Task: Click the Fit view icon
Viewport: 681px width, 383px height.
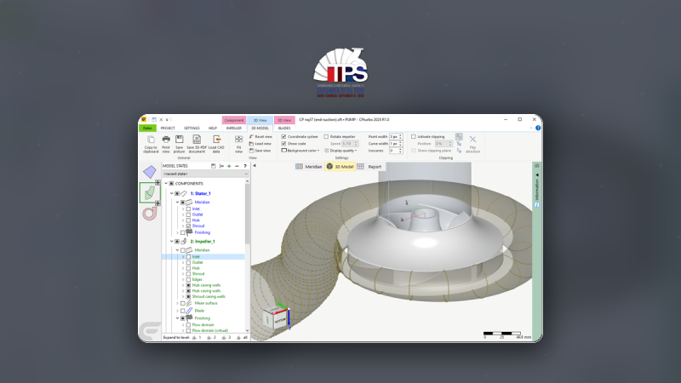Action: [x=238, y=140]
